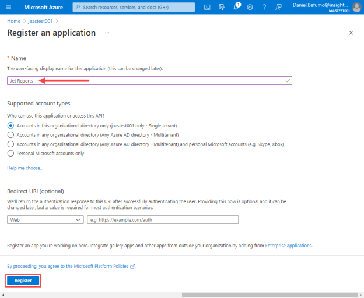
Task: Open the ellipsis menu beside page title
Action: click(x=107, y=33)
